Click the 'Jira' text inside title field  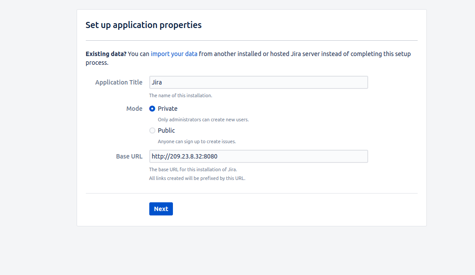[x=157, y=82]
